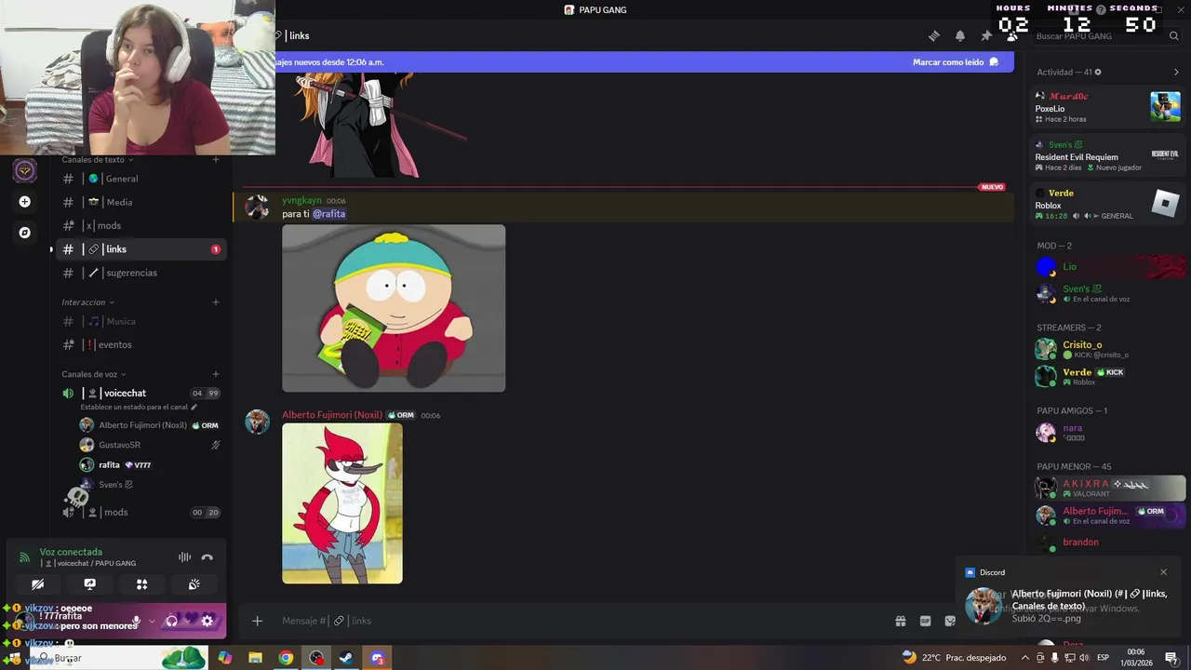
Task: Expand the Actividad panel chevron
Action: click(x=1176, y=72)
